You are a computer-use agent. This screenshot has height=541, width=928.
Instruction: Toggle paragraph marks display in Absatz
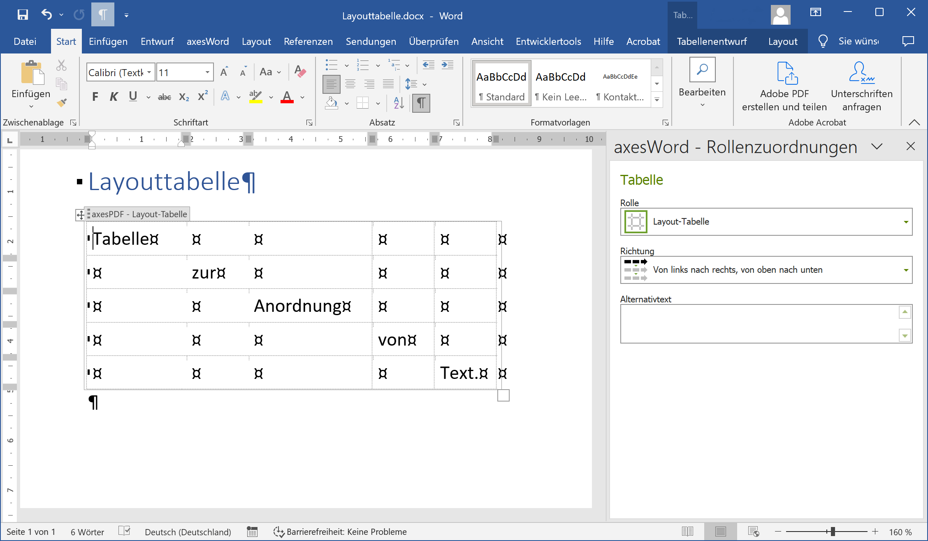tap(421, 103)
